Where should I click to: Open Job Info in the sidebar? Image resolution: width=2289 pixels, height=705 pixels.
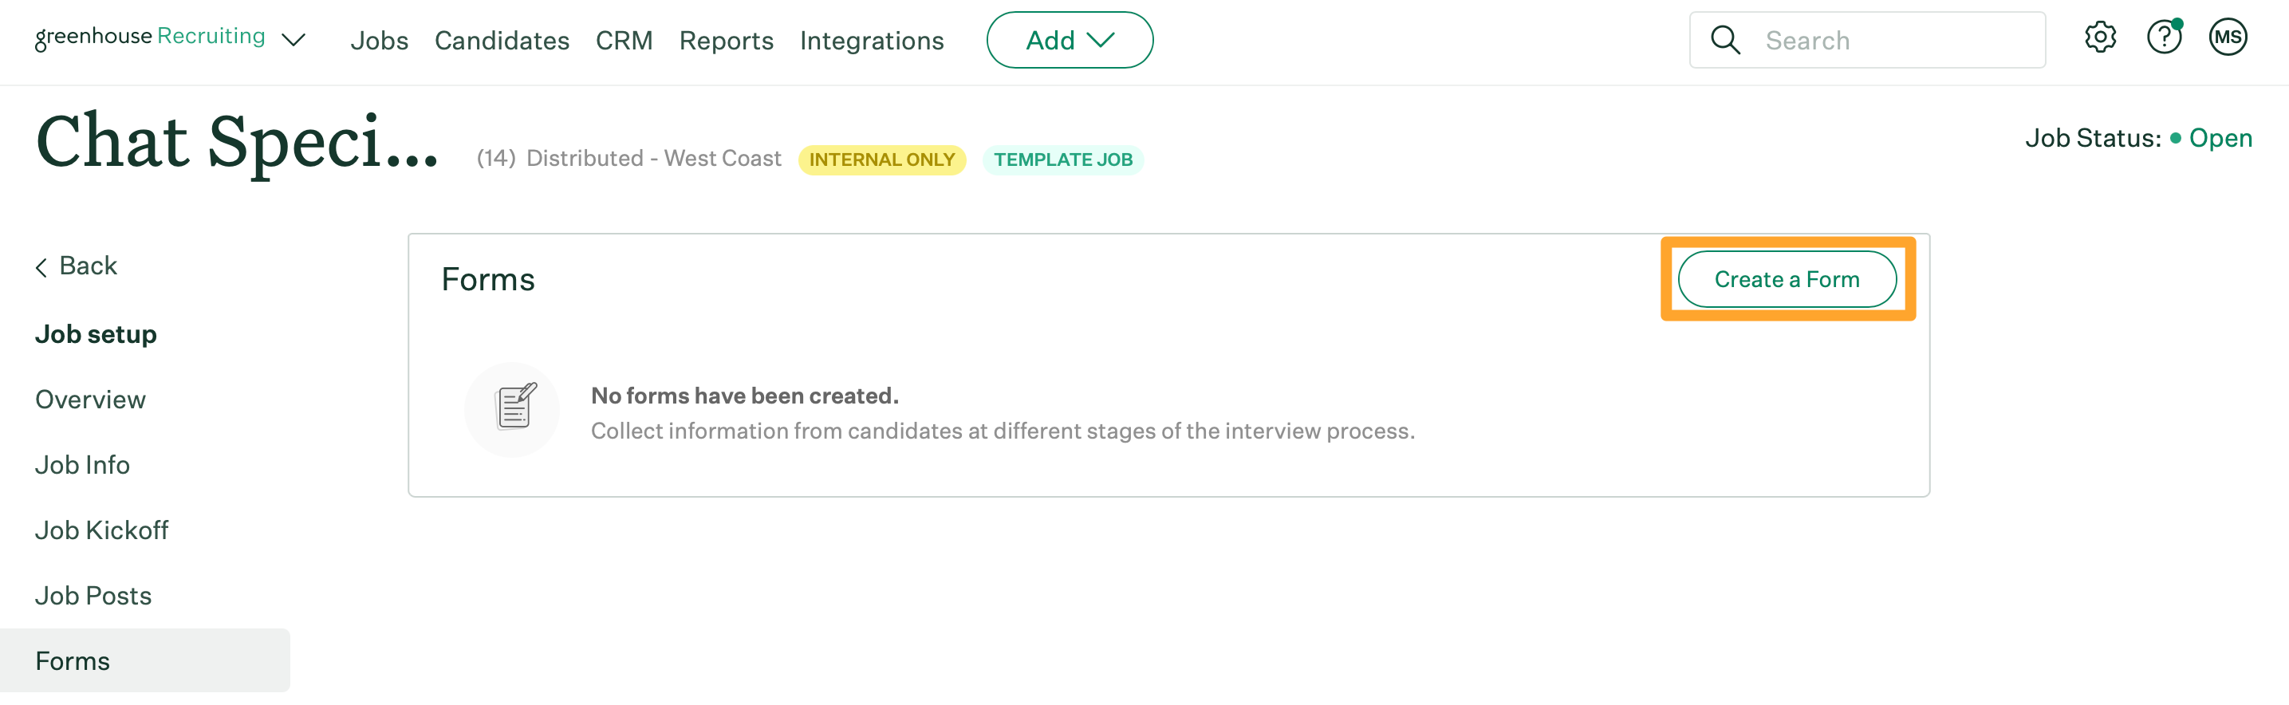[x=83, y=465]
